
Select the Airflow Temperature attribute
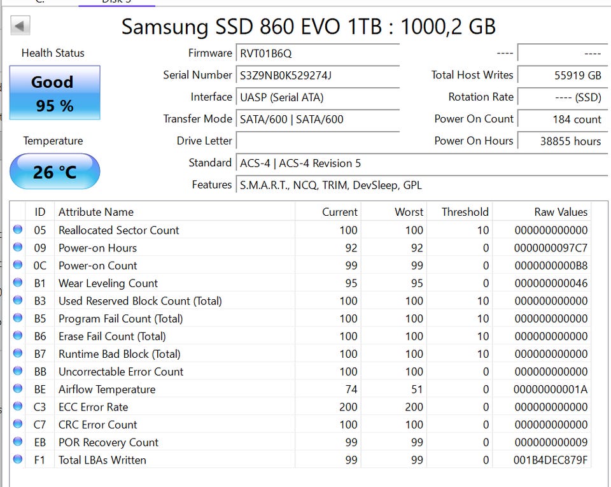(x=107, y=389)
